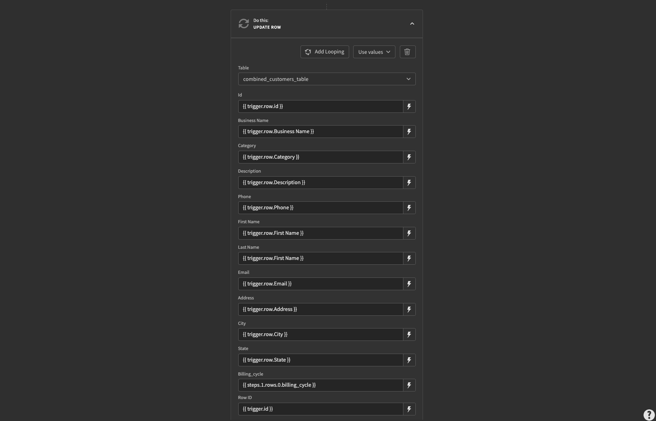Viewport: 656px width, 421px height.
Task: Open the Table dropdown showing combined_customers_table
Action: tap(326, 79)
